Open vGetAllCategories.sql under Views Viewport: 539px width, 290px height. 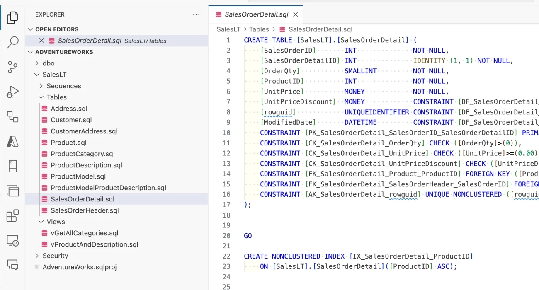click(x=84, y=233)
